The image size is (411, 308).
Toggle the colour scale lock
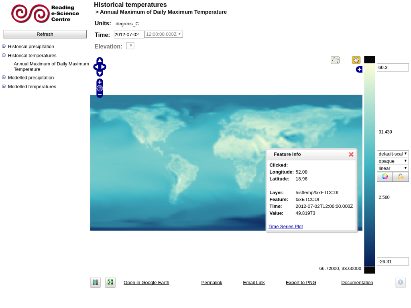pos(401,177)
